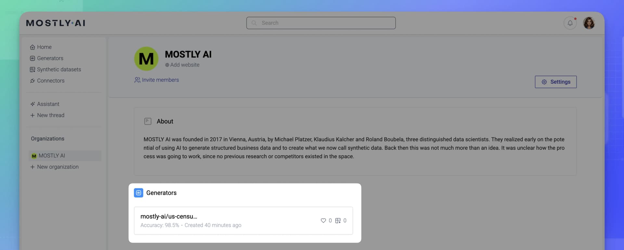Click the MOSTLY AI organization title
624x250 pixels.
point(188,54)
